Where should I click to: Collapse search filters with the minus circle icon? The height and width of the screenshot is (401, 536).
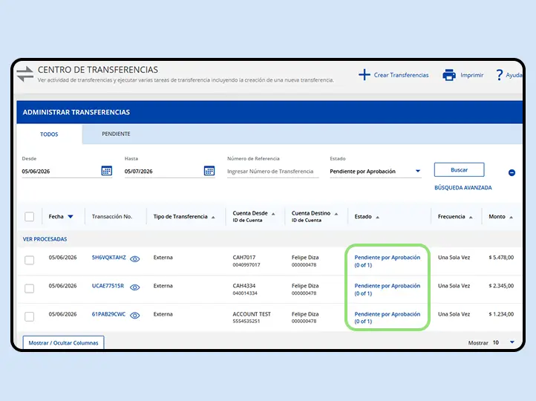click(x=512, y=172)
